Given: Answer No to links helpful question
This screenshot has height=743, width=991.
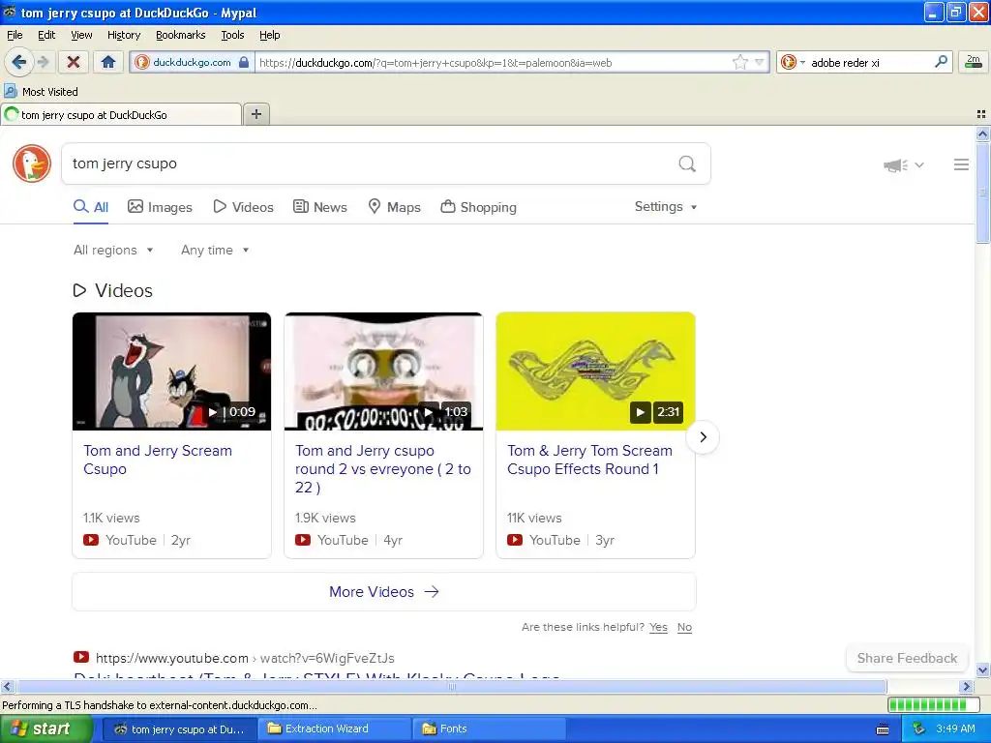Looking at the screenshot, I should pyautogui.click(x=684, y=627).
